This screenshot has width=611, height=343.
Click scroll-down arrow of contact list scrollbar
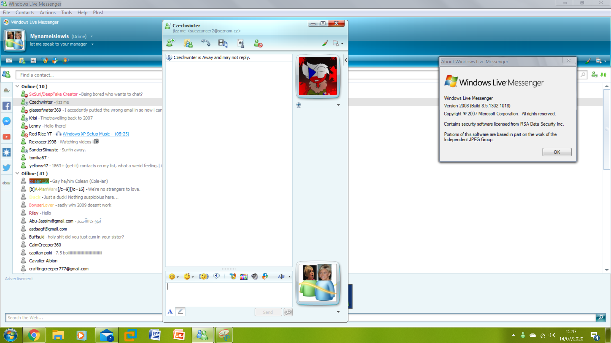(607, 270)
